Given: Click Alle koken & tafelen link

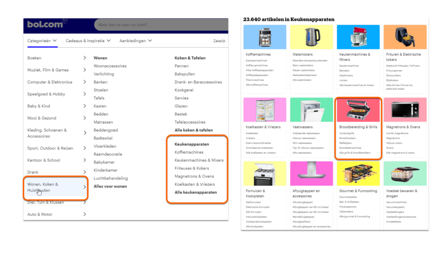Looking at the screenshot, I should point(194,130).
